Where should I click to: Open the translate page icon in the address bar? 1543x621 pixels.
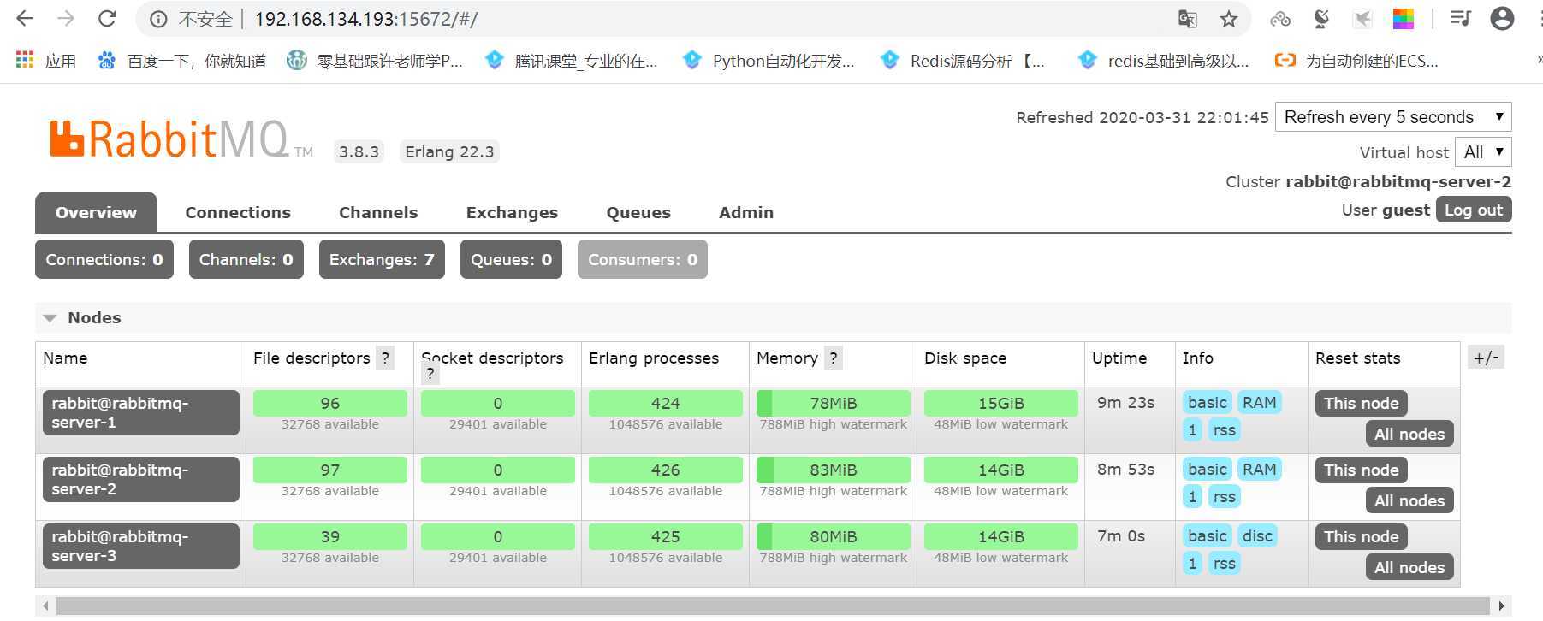tap(1188, 19)
